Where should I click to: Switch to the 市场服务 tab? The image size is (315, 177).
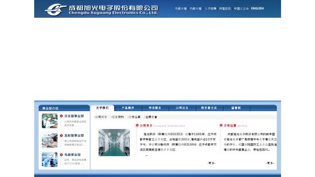click(x=155, y=108)
